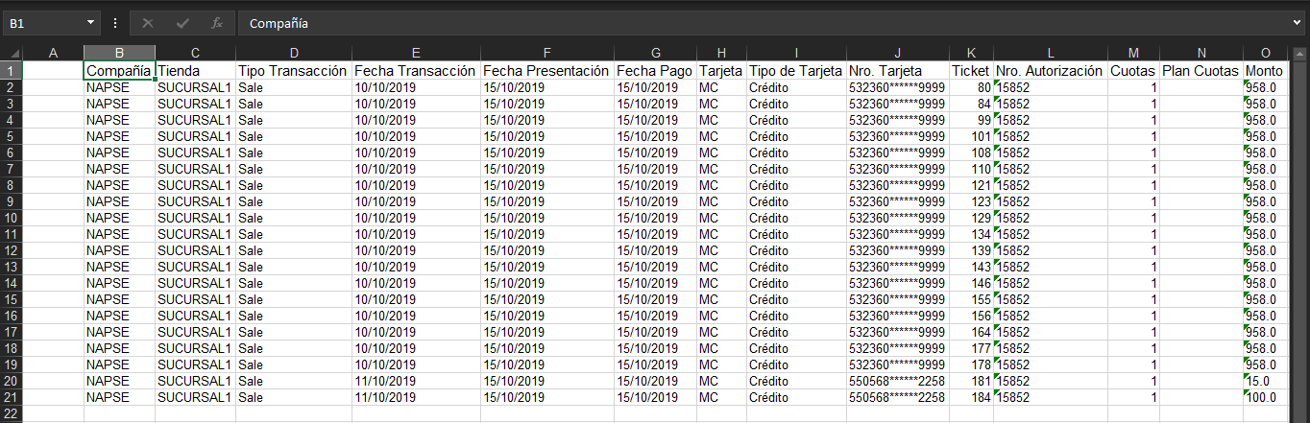Click the Cancel X icon in formula bar
Viewport: 1310px width, 423px height.
tap(148, 22)
